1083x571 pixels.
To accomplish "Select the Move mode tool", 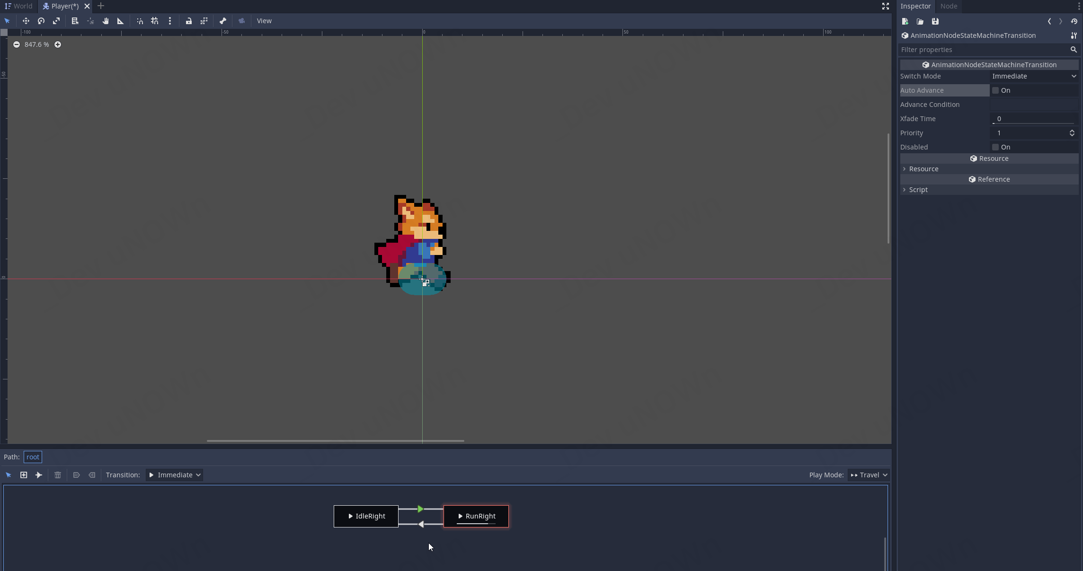I will click(x=26, y=21).
